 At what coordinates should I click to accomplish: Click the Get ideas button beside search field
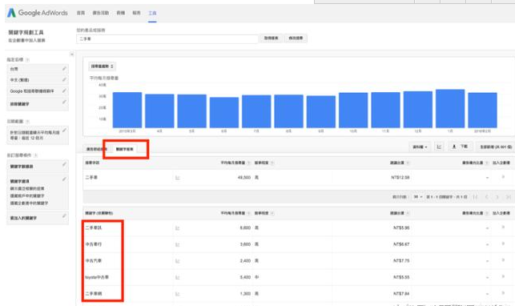271,38
